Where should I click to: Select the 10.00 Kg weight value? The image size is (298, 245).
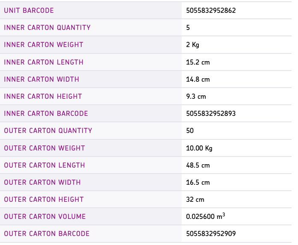pos(199,148)
